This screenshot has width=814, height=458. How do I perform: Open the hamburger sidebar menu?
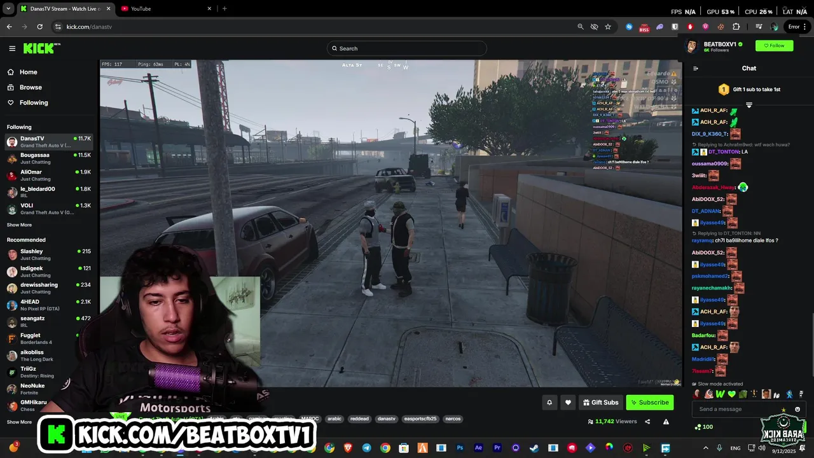click(12, 48)
